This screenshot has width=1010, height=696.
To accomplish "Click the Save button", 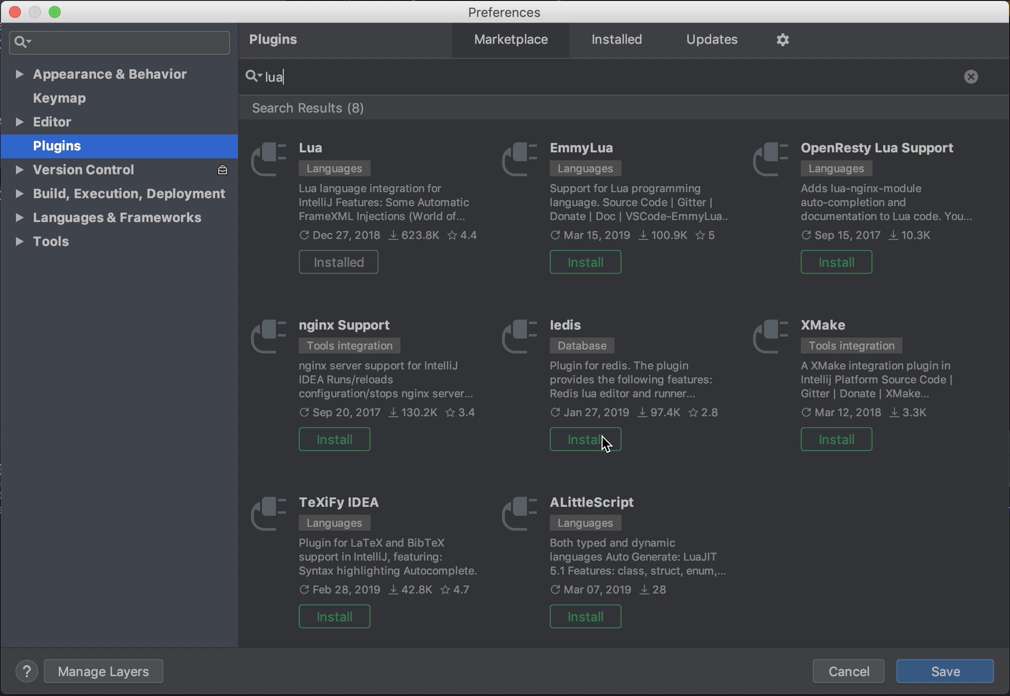I will 945,672.
